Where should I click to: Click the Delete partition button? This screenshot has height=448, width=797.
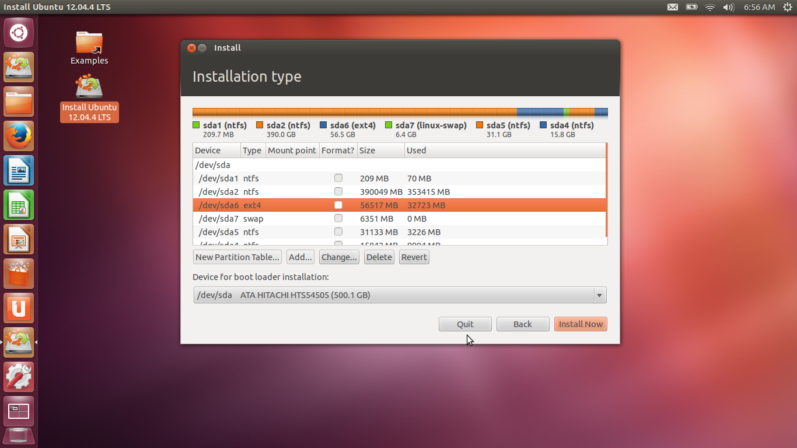[x=379, y=257]
